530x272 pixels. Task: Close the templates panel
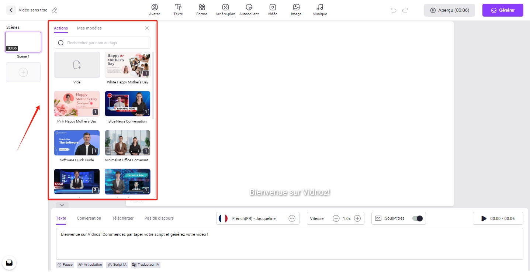[147, 28]
